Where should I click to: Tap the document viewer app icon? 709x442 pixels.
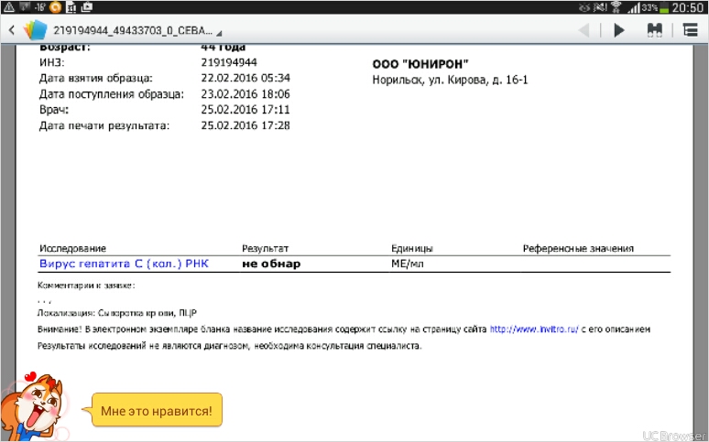tap(35, 30)
